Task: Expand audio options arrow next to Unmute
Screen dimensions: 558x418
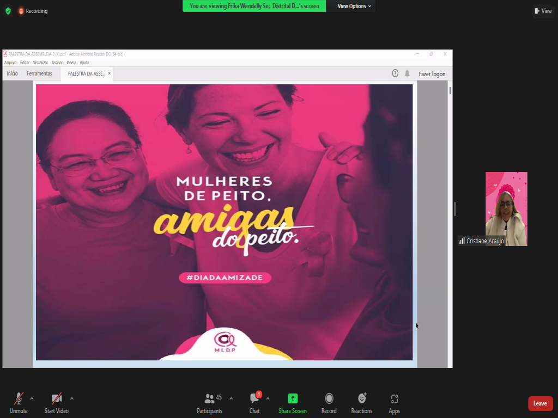Action: pyautogui.click(x=32, y=398)
